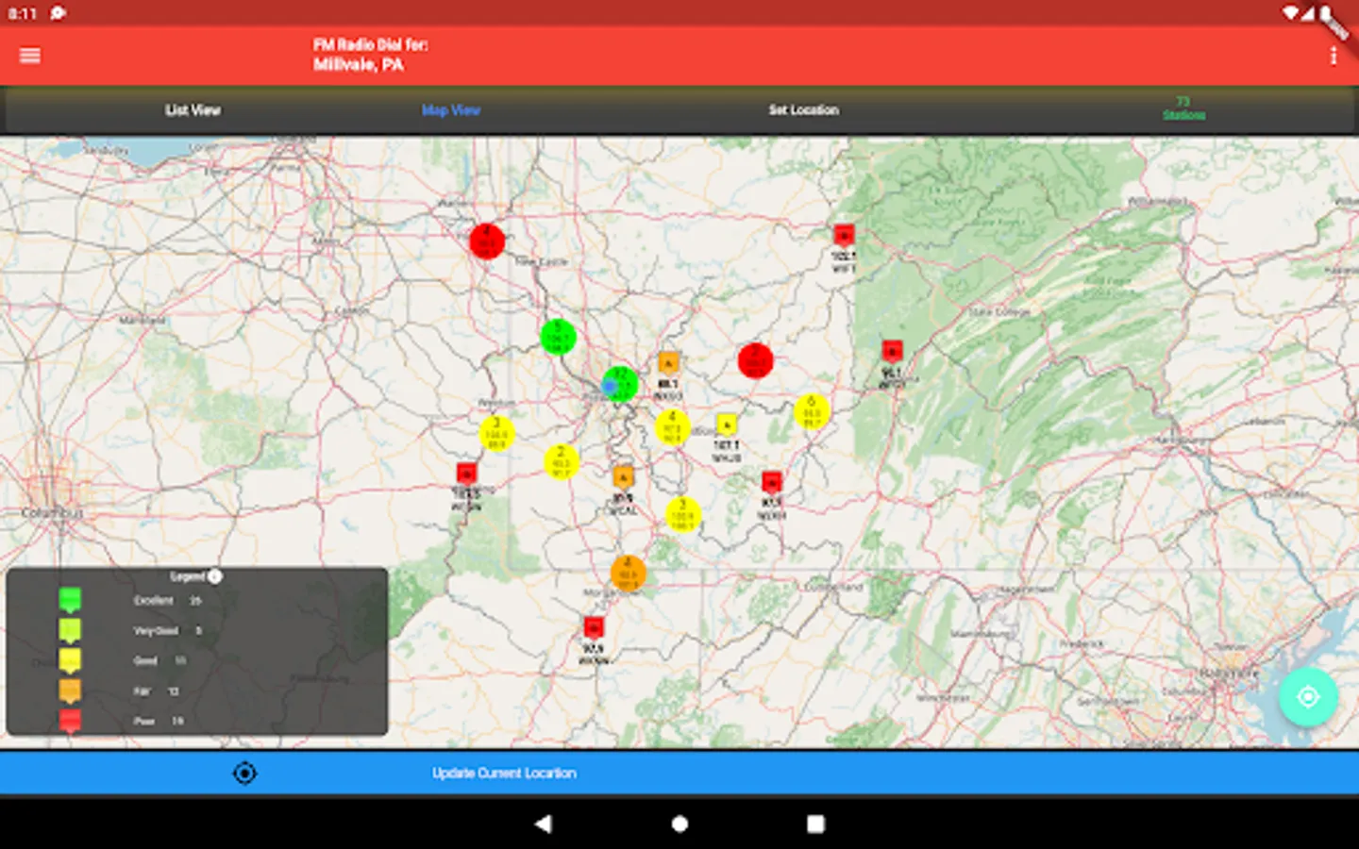
Task: Select the orange marker below the 32-station cluster
Action: 623,477
